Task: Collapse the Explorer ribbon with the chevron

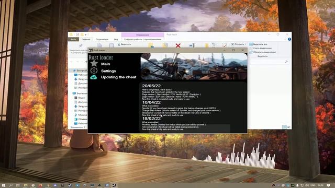Action: 285,39
